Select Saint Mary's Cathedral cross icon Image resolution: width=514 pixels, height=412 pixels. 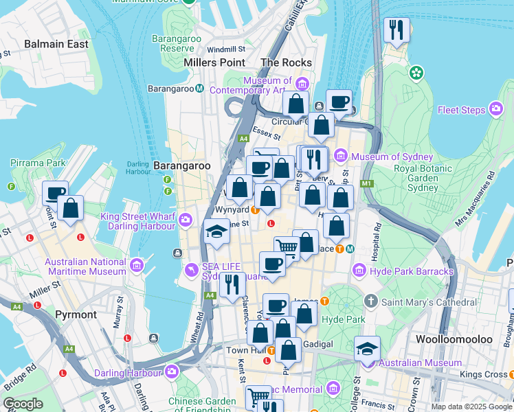371,301
